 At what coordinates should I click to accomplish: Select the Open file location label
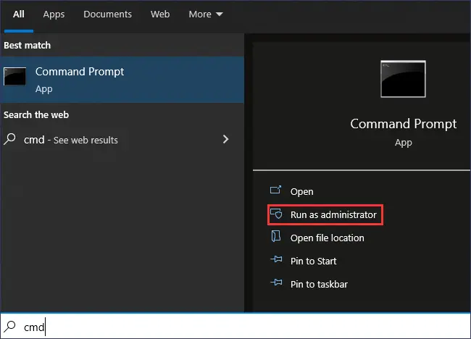pyautogui.click(x=327, y=238)
